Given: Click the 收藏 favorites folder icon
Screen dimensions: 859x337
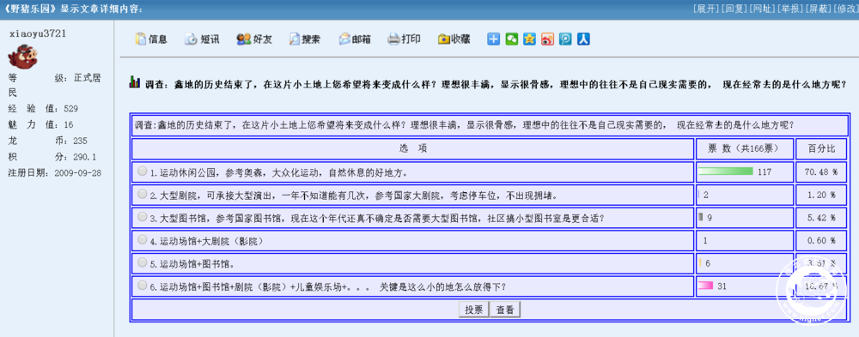Looking at the screenshot, I should pos(444,39).
